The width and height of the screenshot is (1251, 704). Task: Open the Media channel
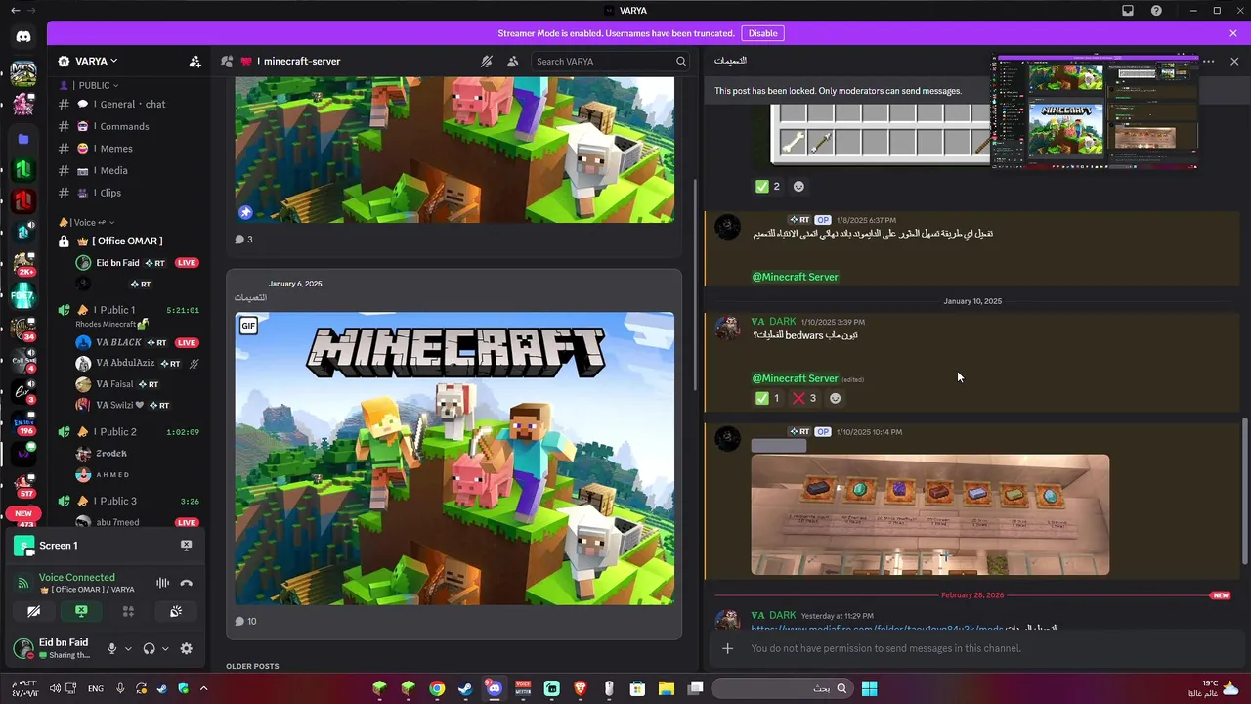[x=130, y=170]
